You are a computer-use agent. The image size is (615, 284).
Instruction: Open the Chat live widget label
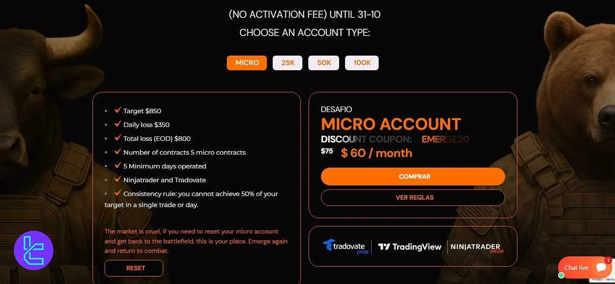coord(576,267)
